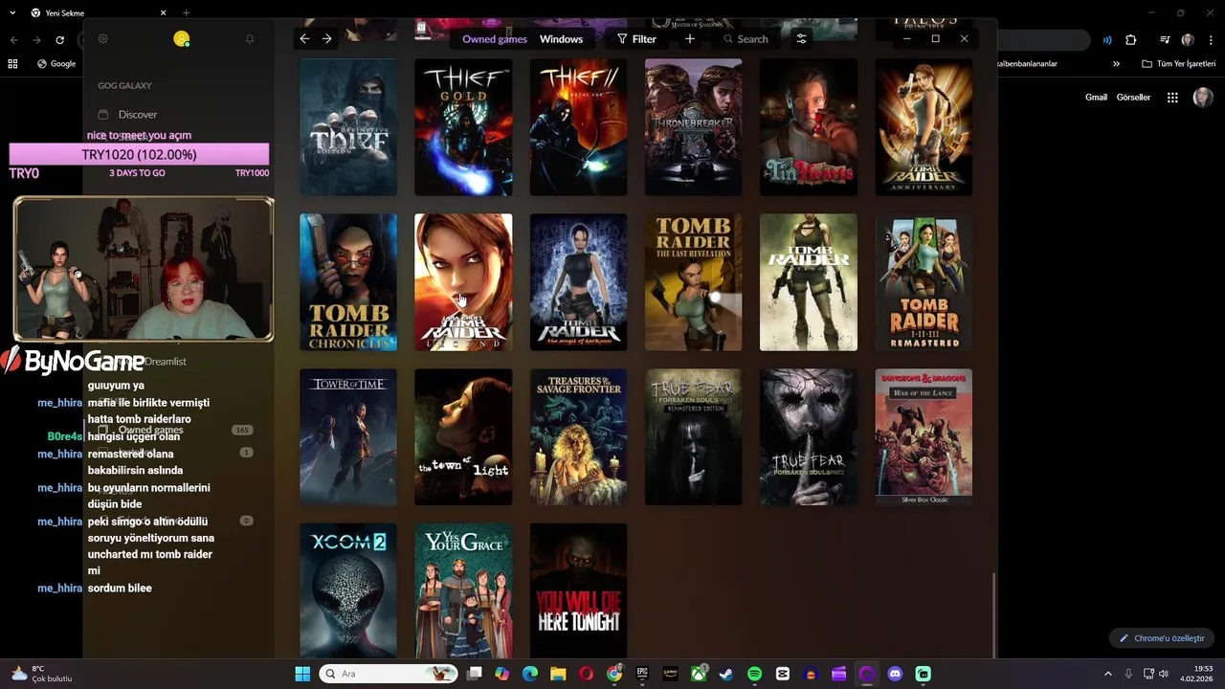Go forward with the right arrow
The image size is (1225, 689).
327,39
